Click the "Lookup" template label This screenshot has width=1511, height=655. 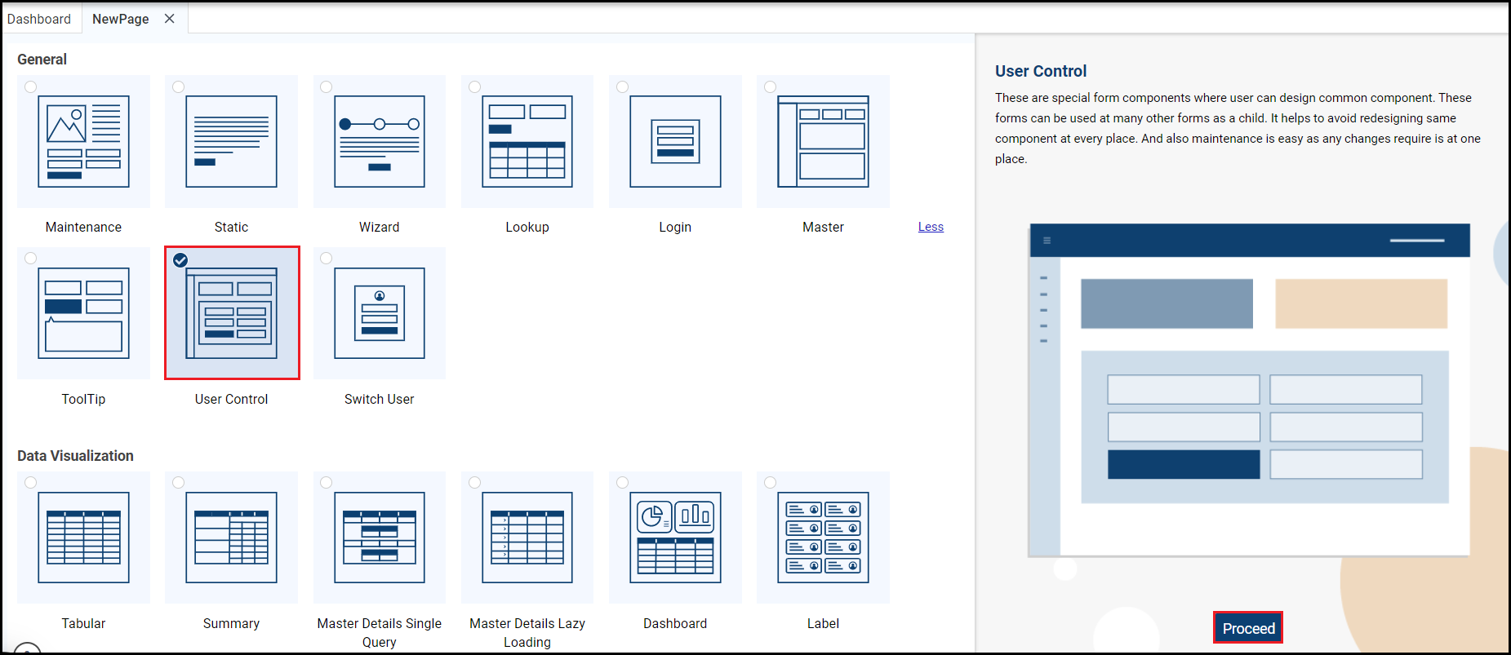tap(527, 228)
